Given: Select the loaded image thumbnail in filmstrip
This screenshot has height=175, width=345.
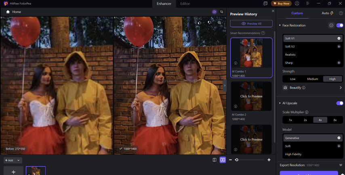Looking at the screenshot, I should 36,171.
